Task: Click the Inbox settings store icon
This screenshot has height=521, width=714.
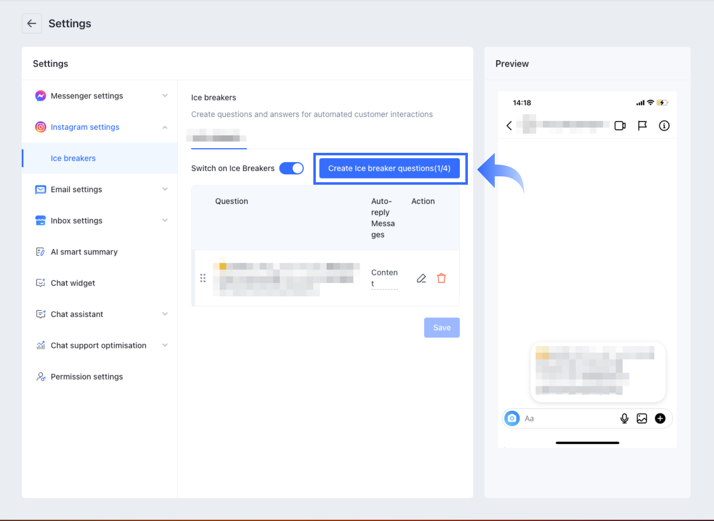Action: coord(40,220)
